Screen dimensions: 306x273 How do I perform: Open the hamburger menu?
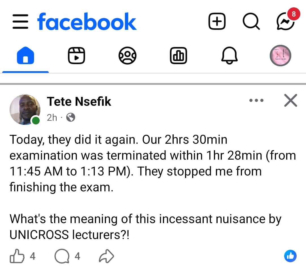click(x=20, y=22)
